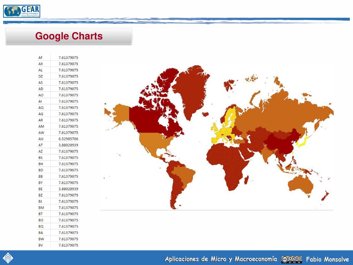This screenshot has width=353, height=265.
Task: Click the BQ country code cell
Action: pos(41,226)
